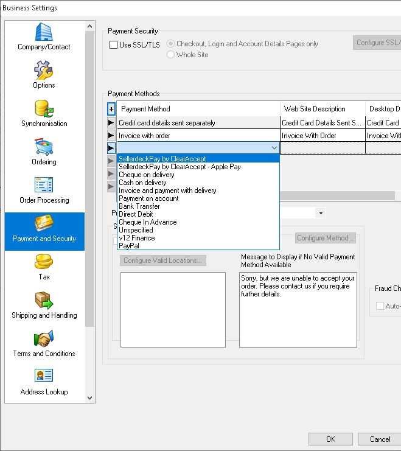This screenshot has height=451, width=401.
Task: Collapse the payment method dropdown chevron
Action: [274, 148]
